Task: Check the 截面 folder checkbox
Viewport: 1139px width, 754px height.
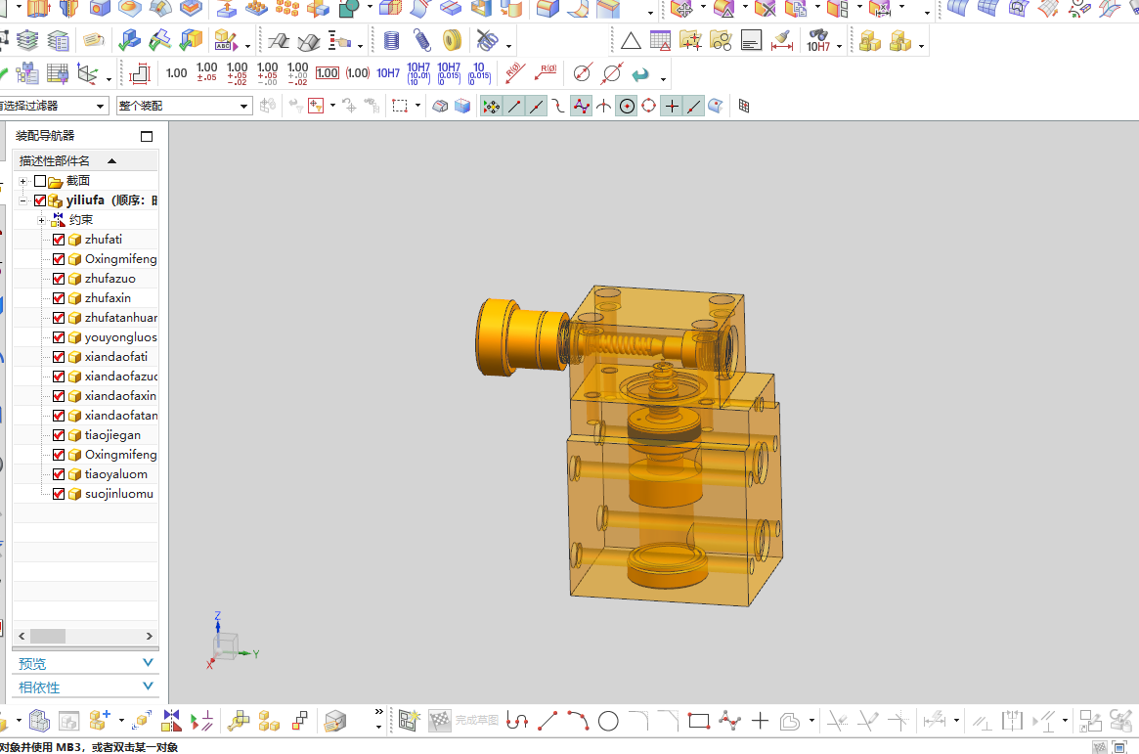Action: [x=40, y=181]
